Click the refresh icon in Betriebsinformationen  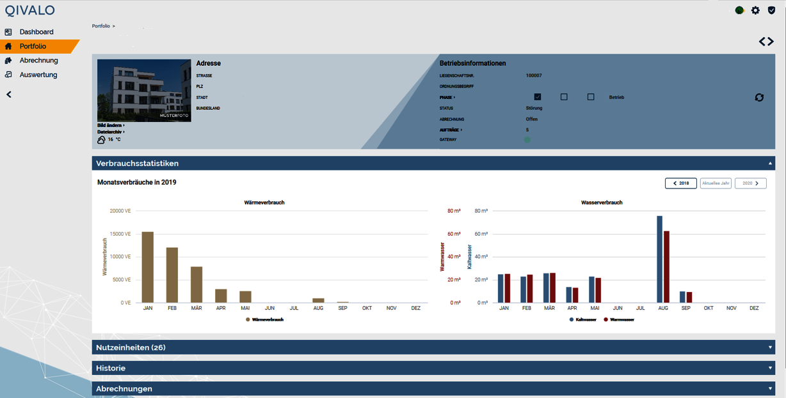(759, 98)
